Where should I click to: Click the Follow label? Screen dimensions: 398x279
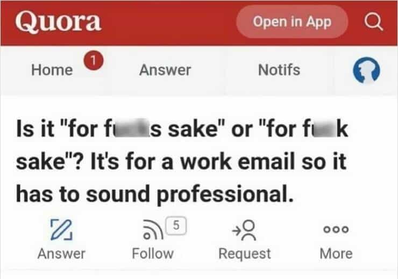point(153,253)
